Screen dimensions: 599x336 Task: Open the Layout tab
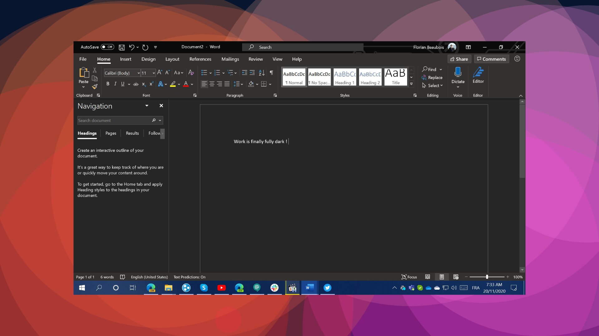[172, 59]
